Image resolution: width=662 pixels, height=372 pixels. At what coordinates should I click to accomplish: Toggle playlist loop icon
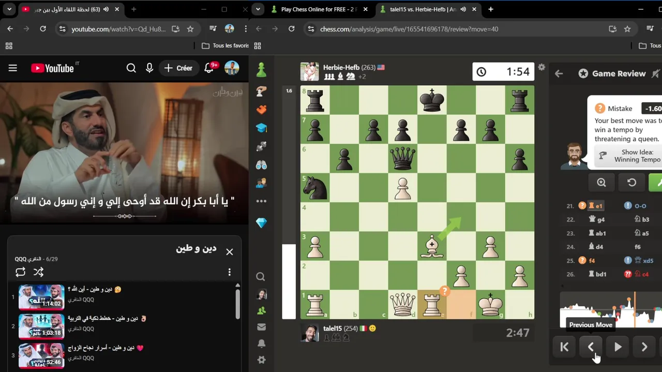pos(20,272)
